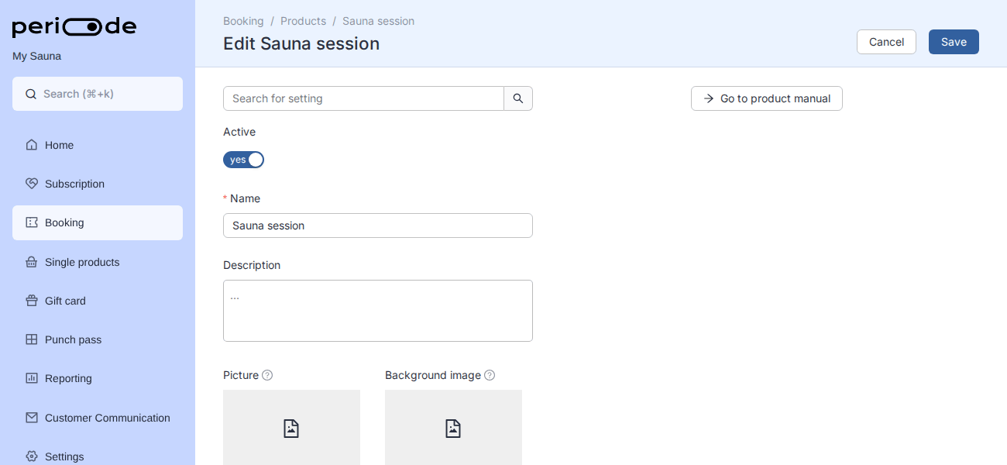Follow the Booking breadcrumb link
The width and height of the screenshot is (1007, 465).
pos(243,21)
